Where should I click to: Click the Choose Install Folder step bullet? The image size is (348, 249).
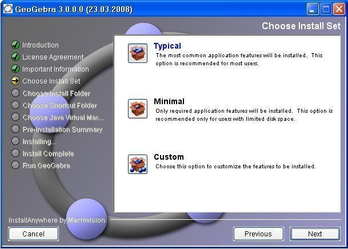click(x=15, y=93)
